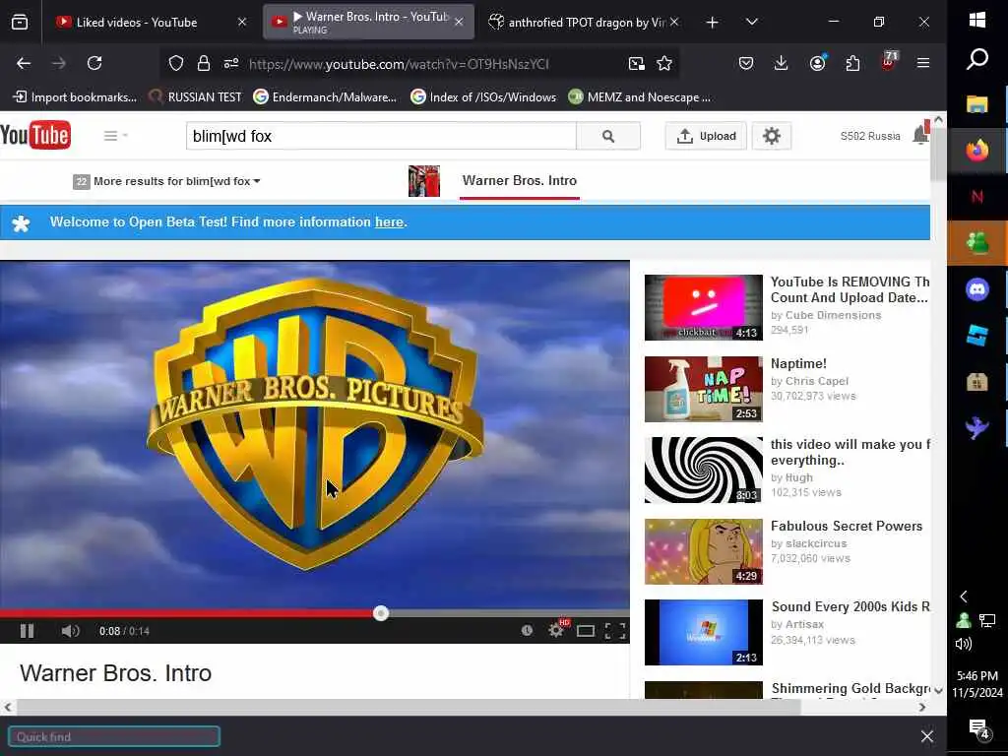Open File Explorer from taskbar

tap(977, 104)
